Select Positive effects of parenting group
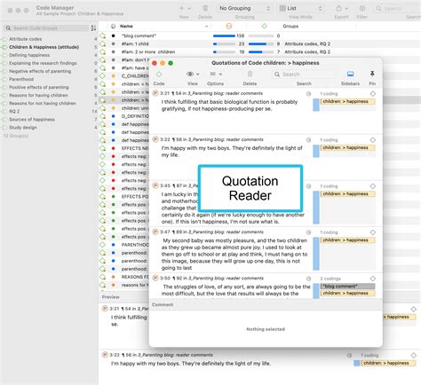This screenshot has height=385, width=421. (39, 87)
